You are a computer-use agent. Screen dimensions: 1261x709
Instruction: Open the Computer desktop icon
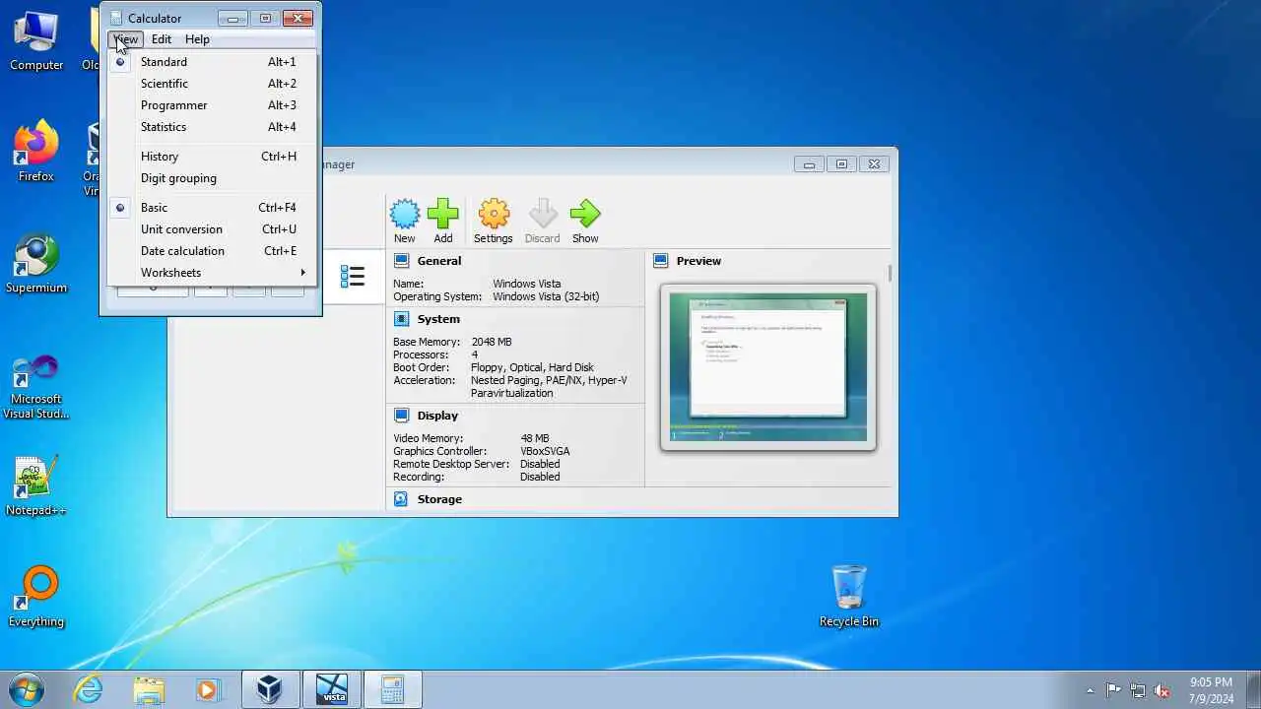coord(36,41)
